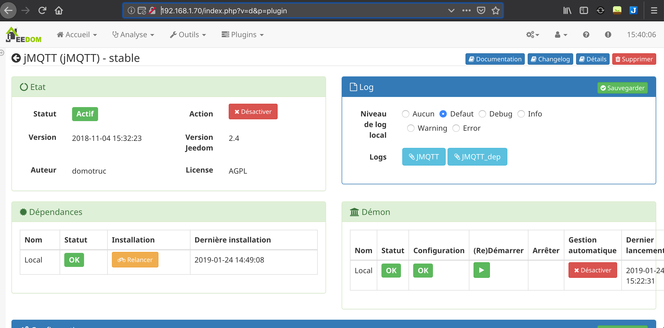Screen dimensions: 664x328
Task: Show site information icon in address bar
Action: [131, 10]
